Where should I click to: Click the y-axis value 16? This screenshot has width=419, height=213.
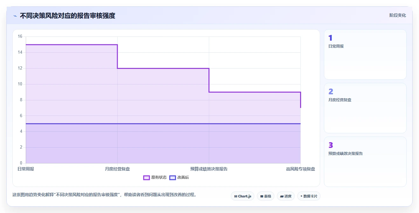click(x=20, y=37)
